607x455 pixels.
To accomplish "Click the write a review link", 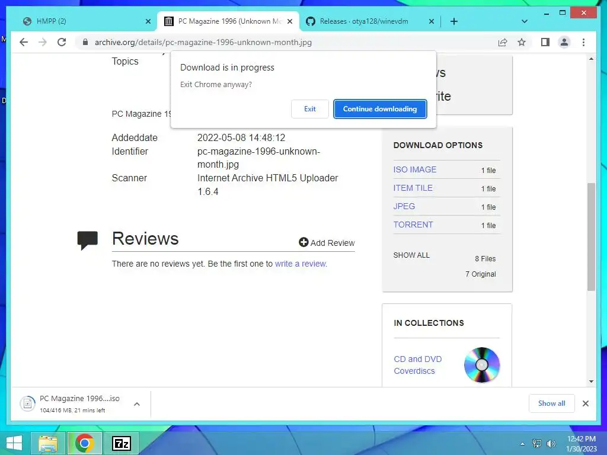I will (x=301, y=264).
